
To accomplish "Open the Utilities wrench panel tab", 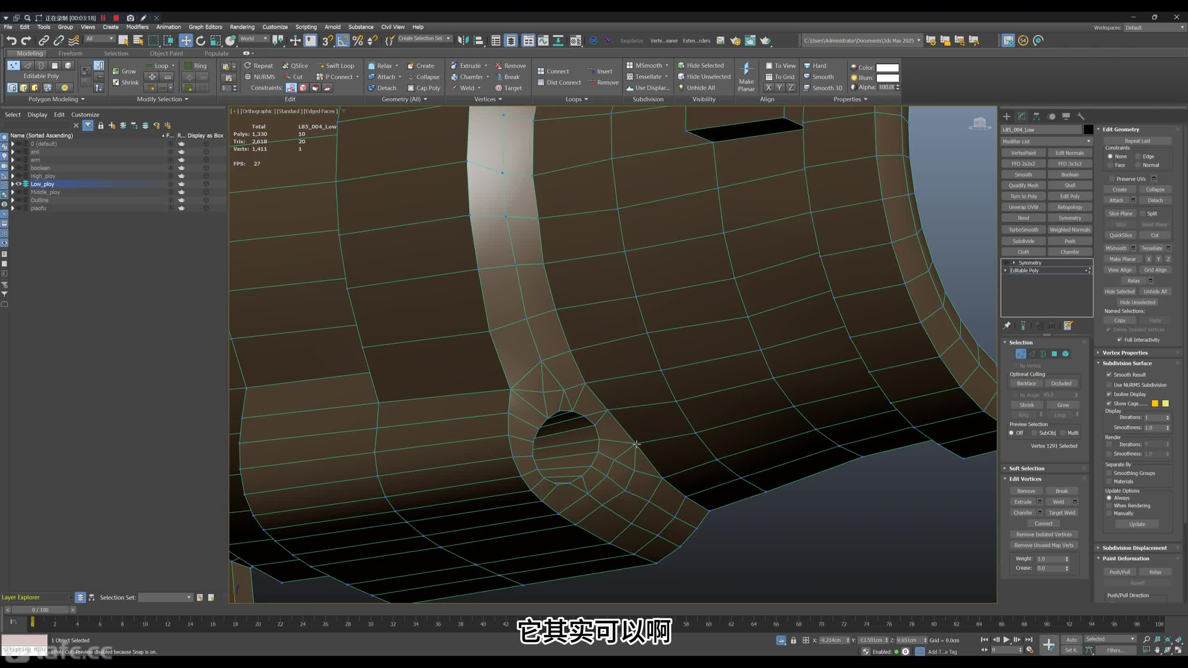I will (x=1081, y=116).
